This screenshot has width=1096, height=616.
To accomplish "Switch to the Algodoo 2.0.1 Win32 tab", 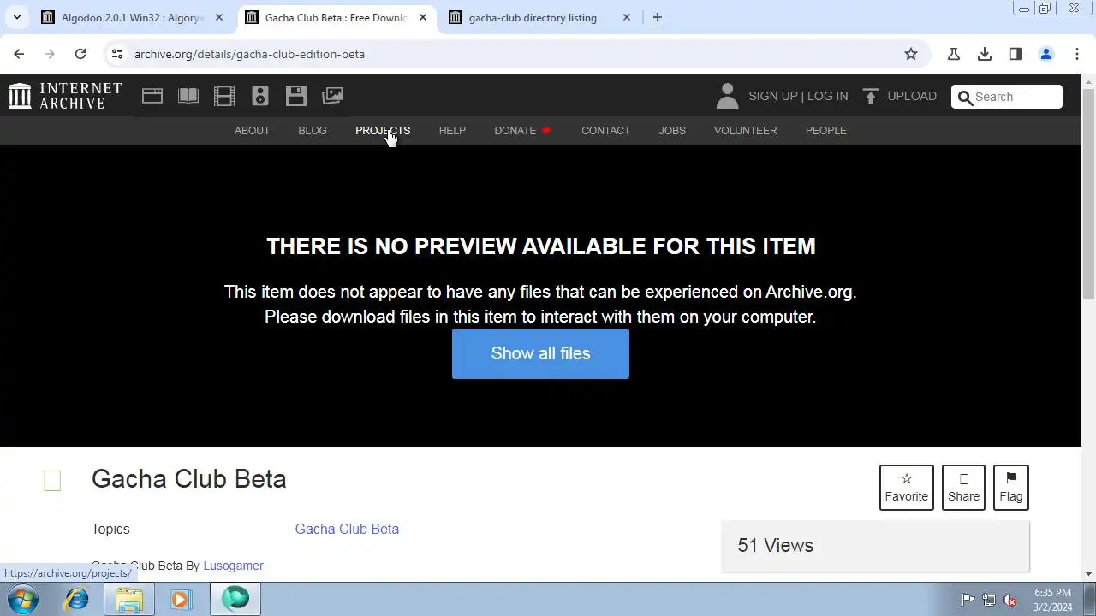I will click(132, 17).
